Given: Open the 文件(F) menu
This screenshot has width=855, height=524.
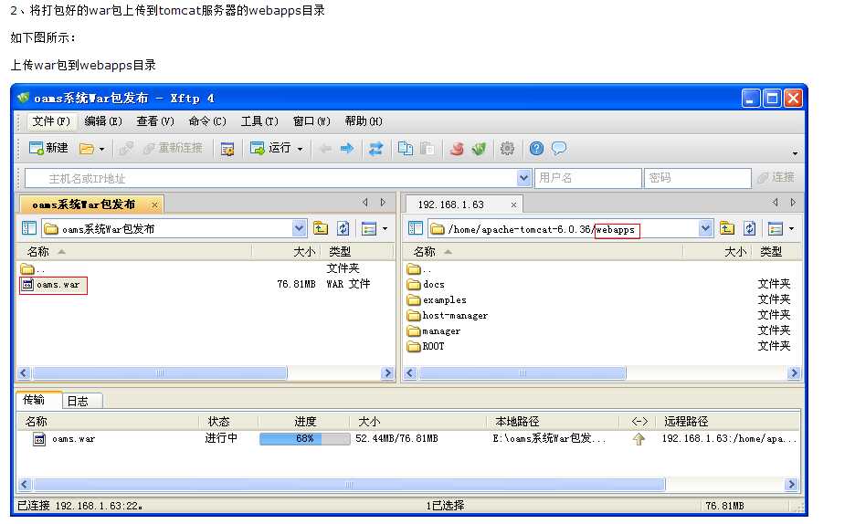Looking at the screenshot, I should coord(51,121).
